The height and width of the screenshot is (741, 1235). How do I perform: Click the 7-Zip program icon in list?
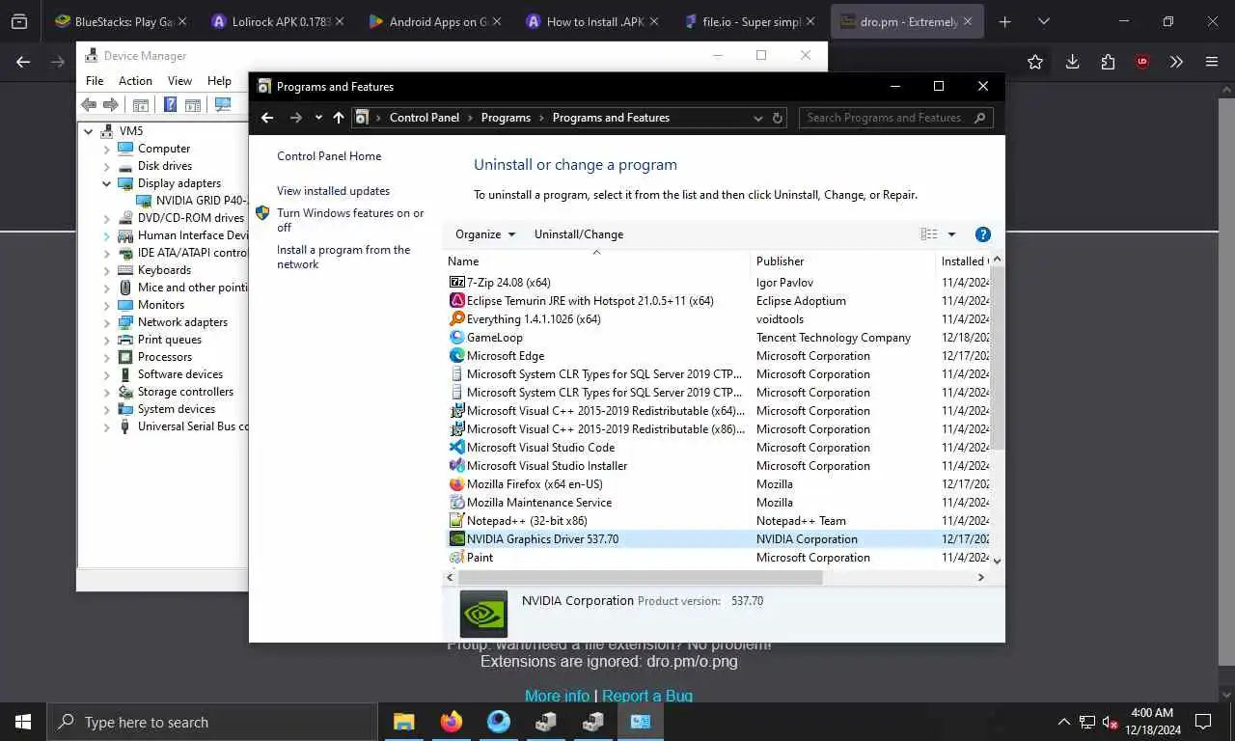click(457, 283)
